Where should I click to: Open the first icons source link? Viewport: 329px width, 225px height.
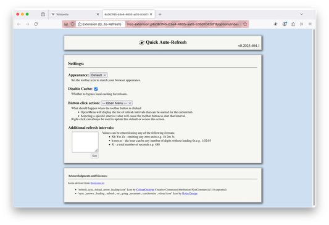tap(97, 183)
